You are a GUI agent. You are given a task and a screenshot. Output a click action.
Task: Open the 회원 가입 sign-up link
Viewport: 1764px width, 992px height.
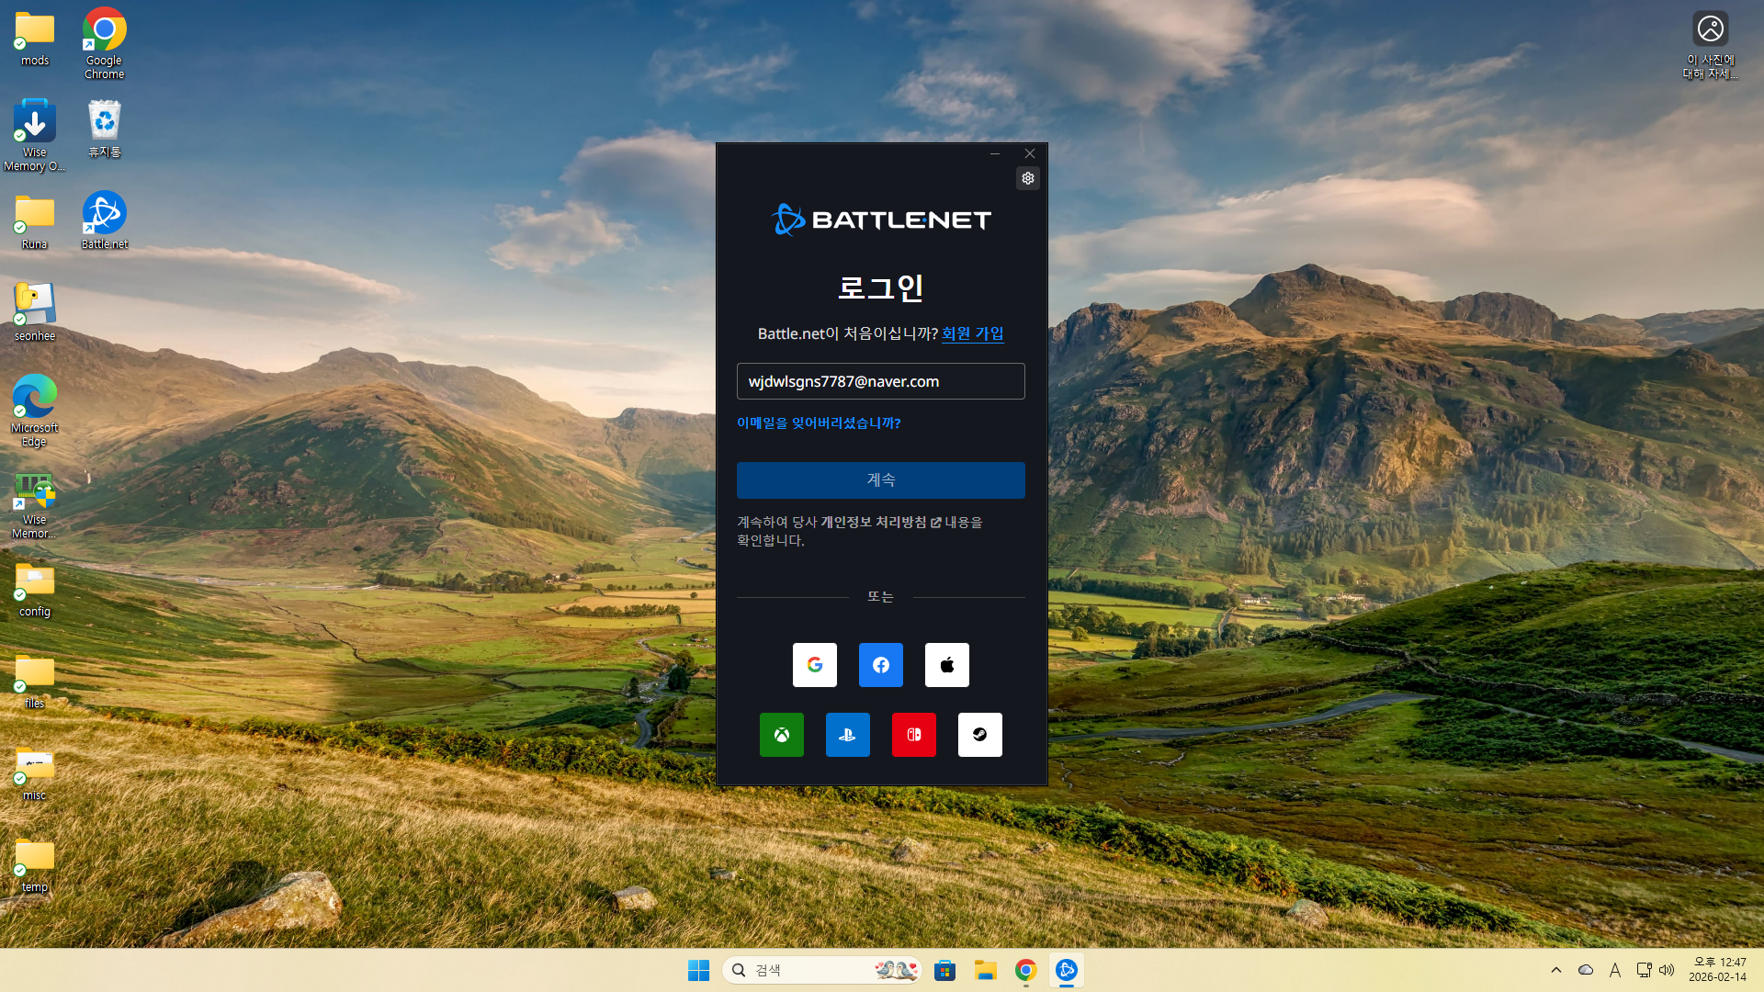click(972, 333)
